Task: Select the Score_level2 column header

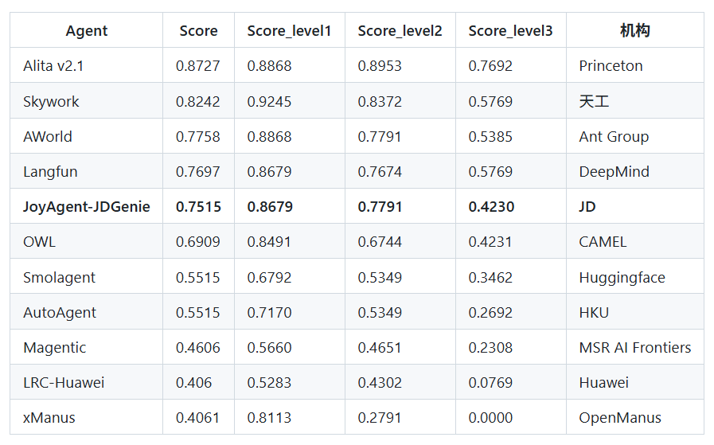Action: (400, 30)
